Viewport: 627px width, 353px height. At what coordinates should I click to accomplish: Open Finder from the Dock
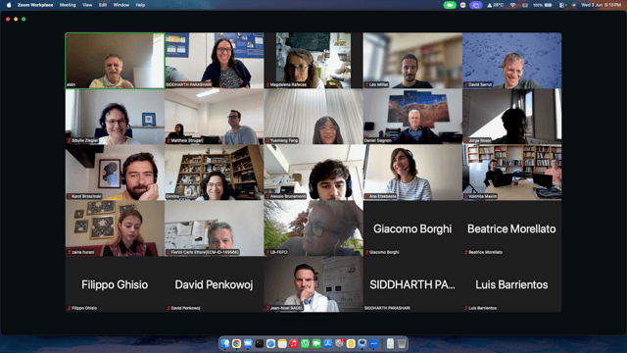click(225, 343)
